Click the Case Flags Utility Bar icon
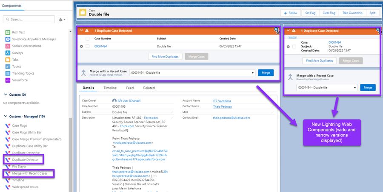Screen dimensions: 383x192 pyautogui.click(x=8, y=132)
